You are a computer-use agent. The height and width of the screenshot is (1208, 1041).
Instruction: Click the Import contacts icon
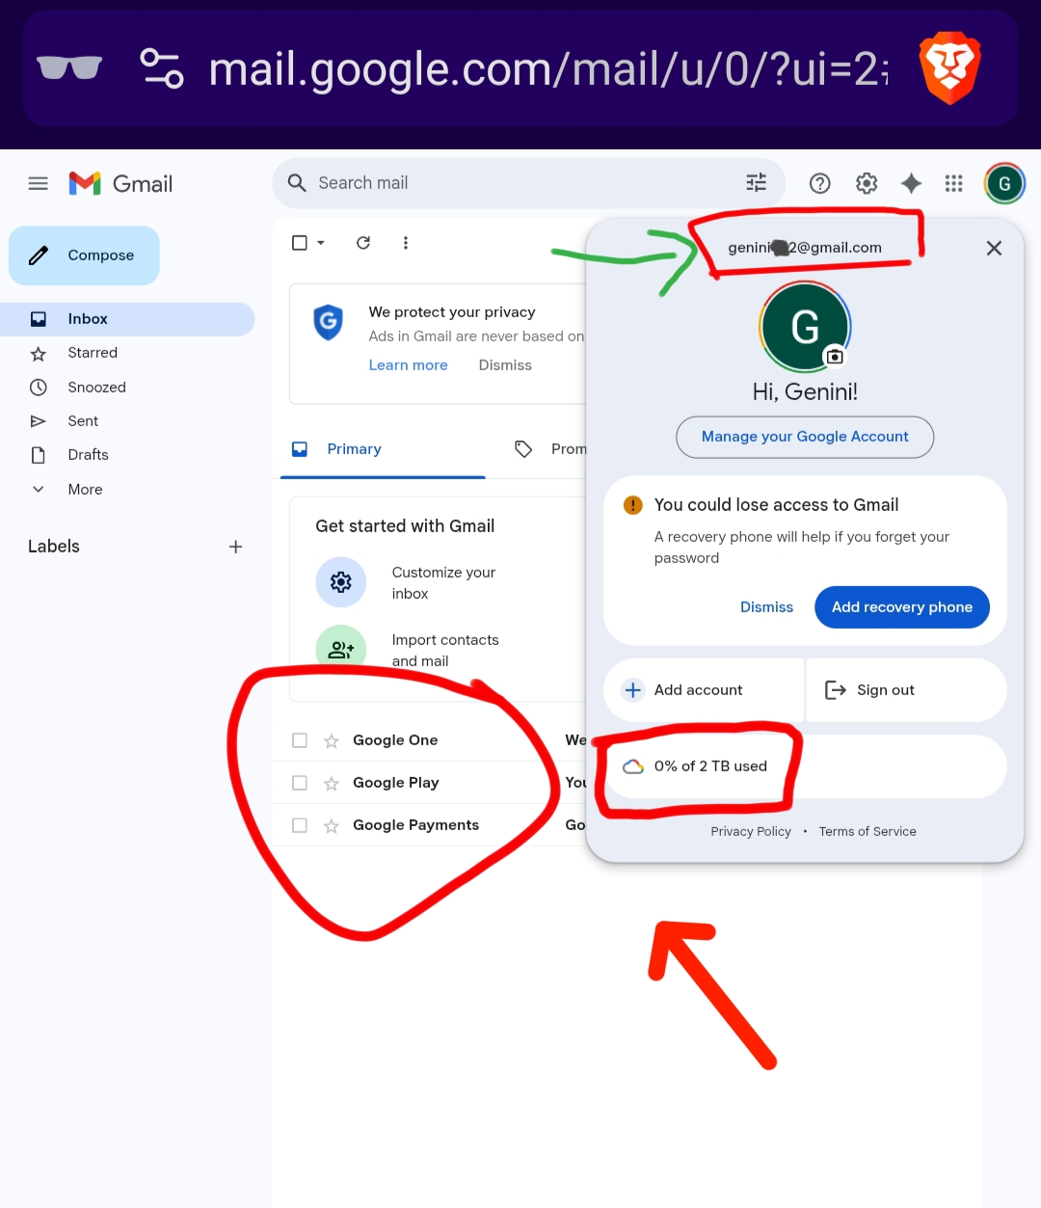(x=341, y=649)
